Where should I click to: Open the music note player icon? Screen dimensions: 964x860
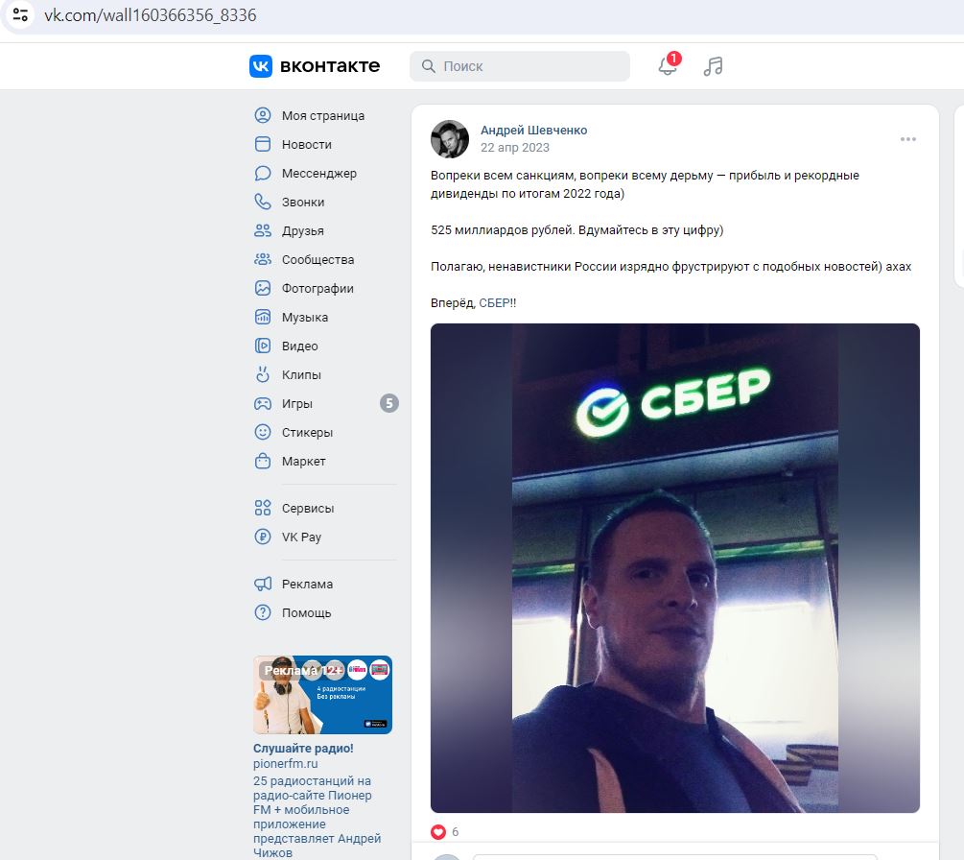click(713, 66)
